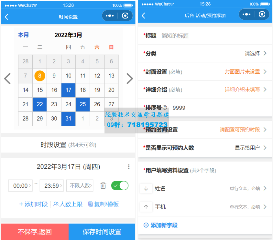
Task: Edit the 排序号 value 9999
Action: tap(179, 108)
